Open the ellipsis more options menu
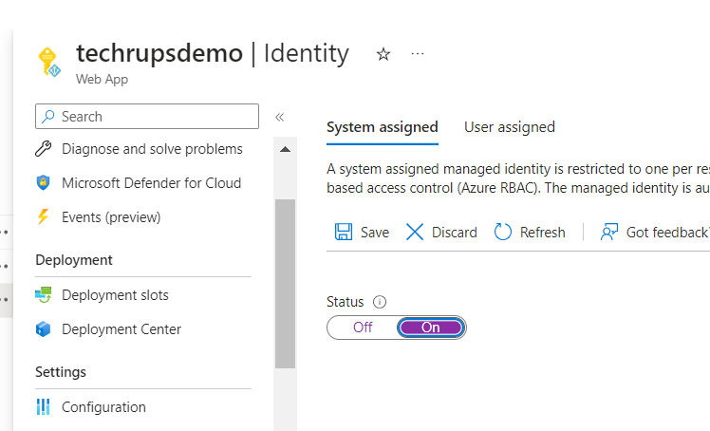The height and width of the screenshot is (431, 710). 418,54
